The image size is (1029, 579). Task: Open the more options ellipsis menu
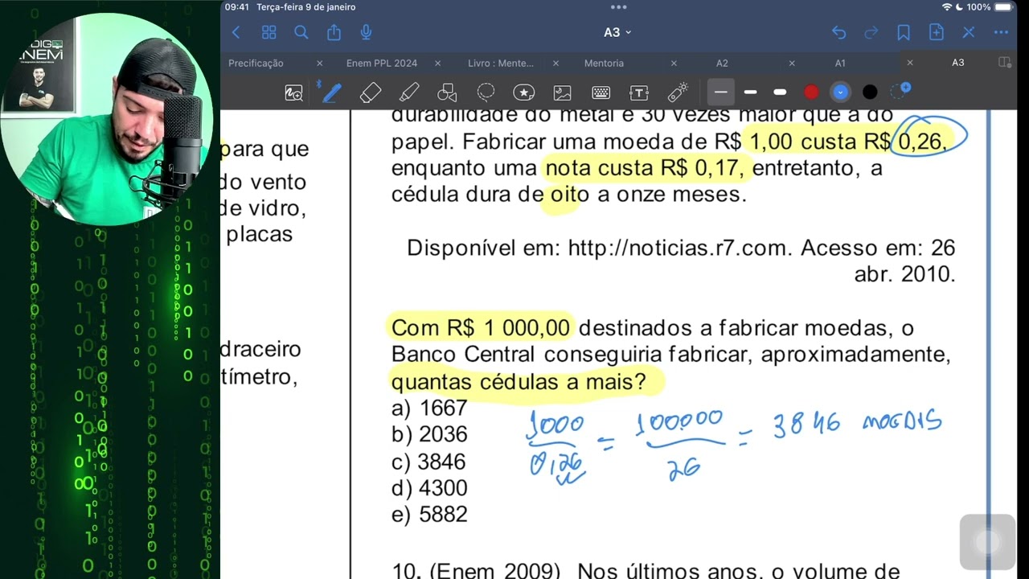(1001, 32)
